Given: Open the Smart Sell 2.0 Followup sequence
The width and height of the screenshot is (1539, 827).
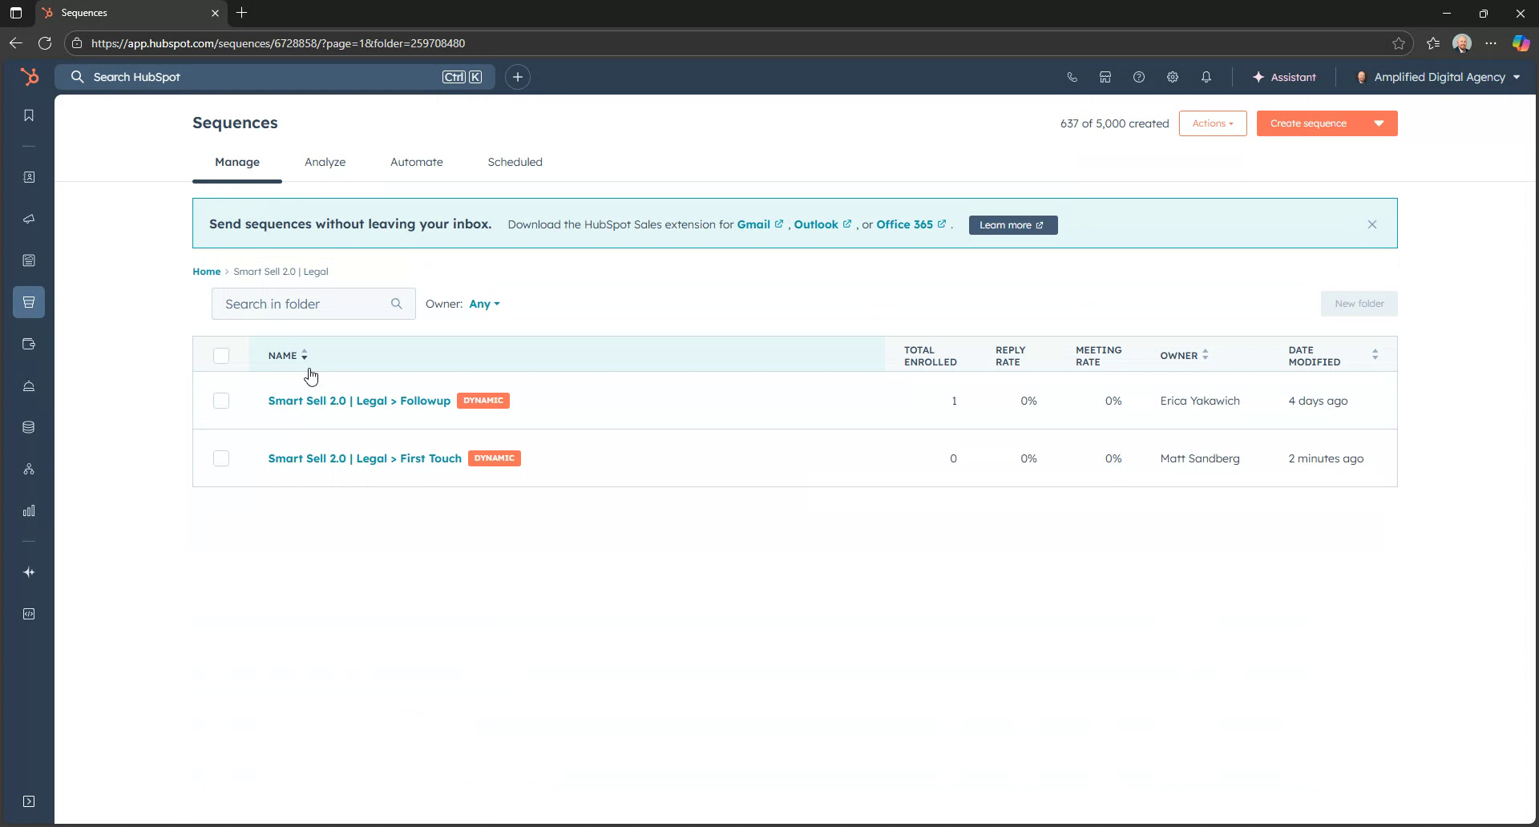Looking at the screenshot, I should [358, 401].
